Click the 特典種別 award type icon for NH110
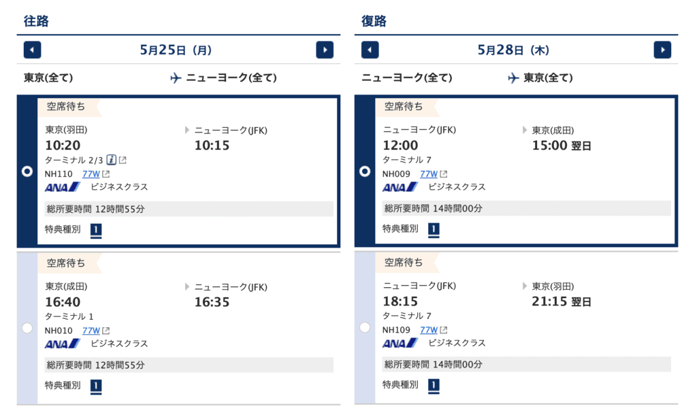Image resolution: width=697 pixels, height=413 pixels. tap(96, 231)
